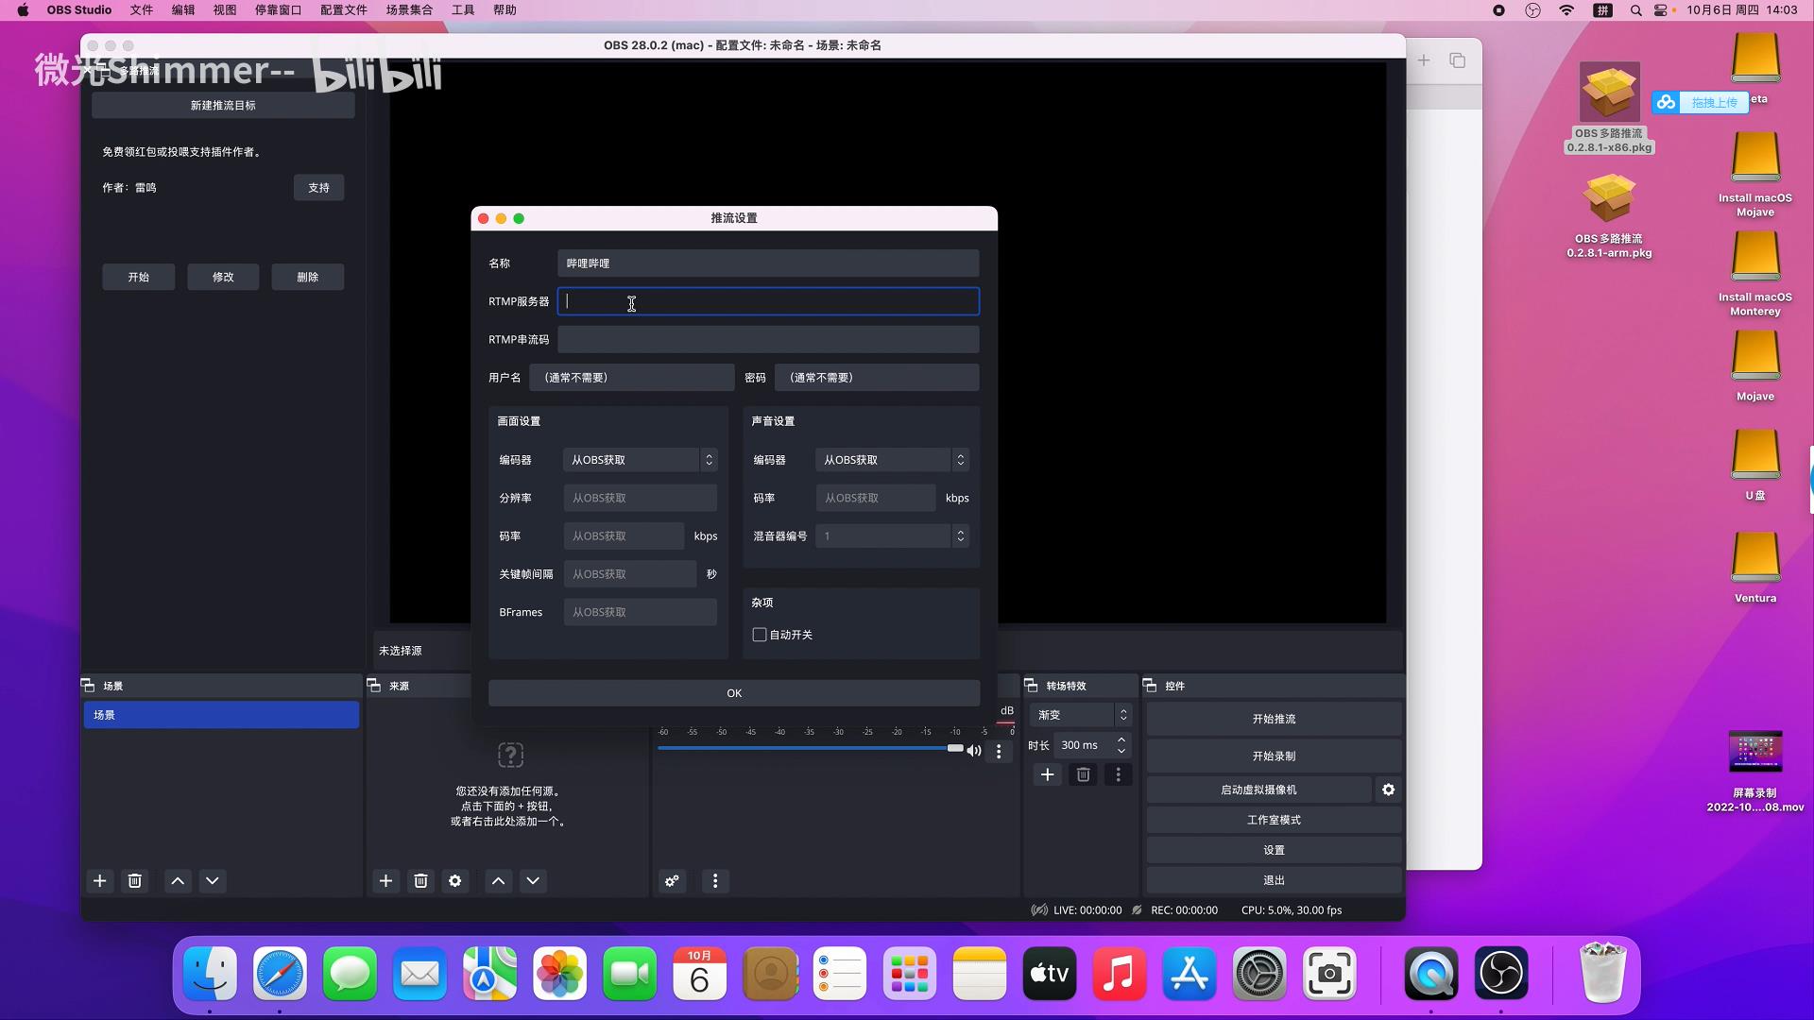Expand the video 编码器 dropdown

pyautogui.click(x=641, y=460)
